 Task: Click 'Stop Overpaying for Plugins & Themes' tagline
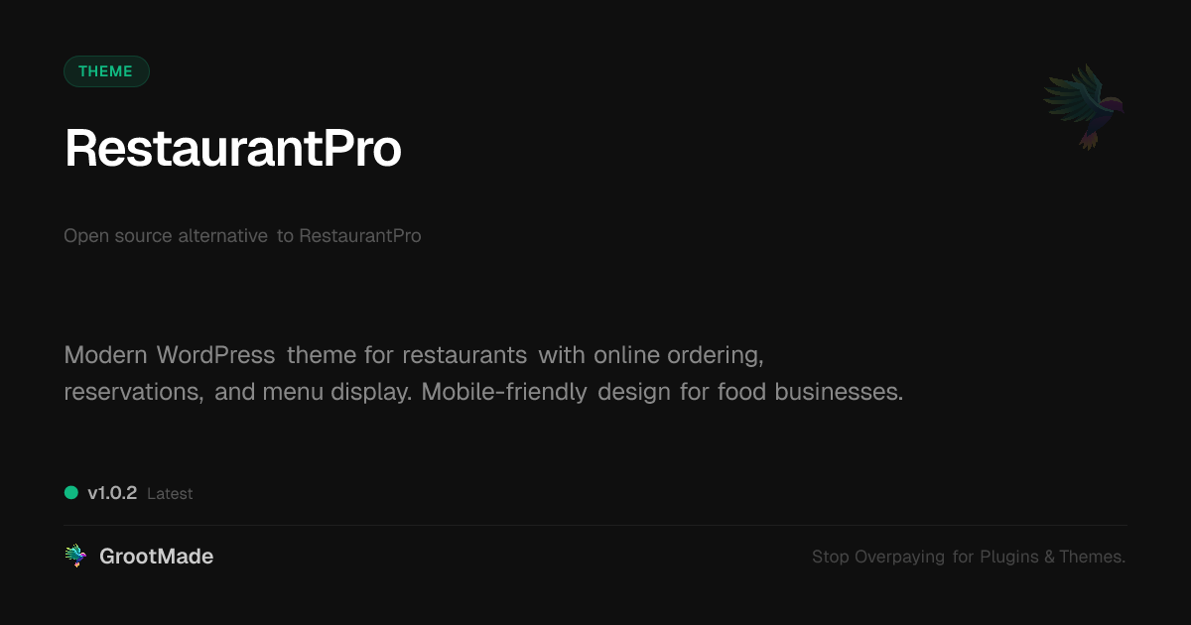[x=969, y=557]
